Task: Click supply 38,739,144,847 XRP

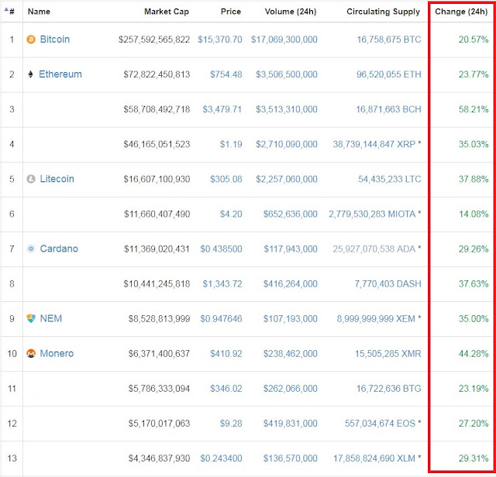Action: [374, 144]
